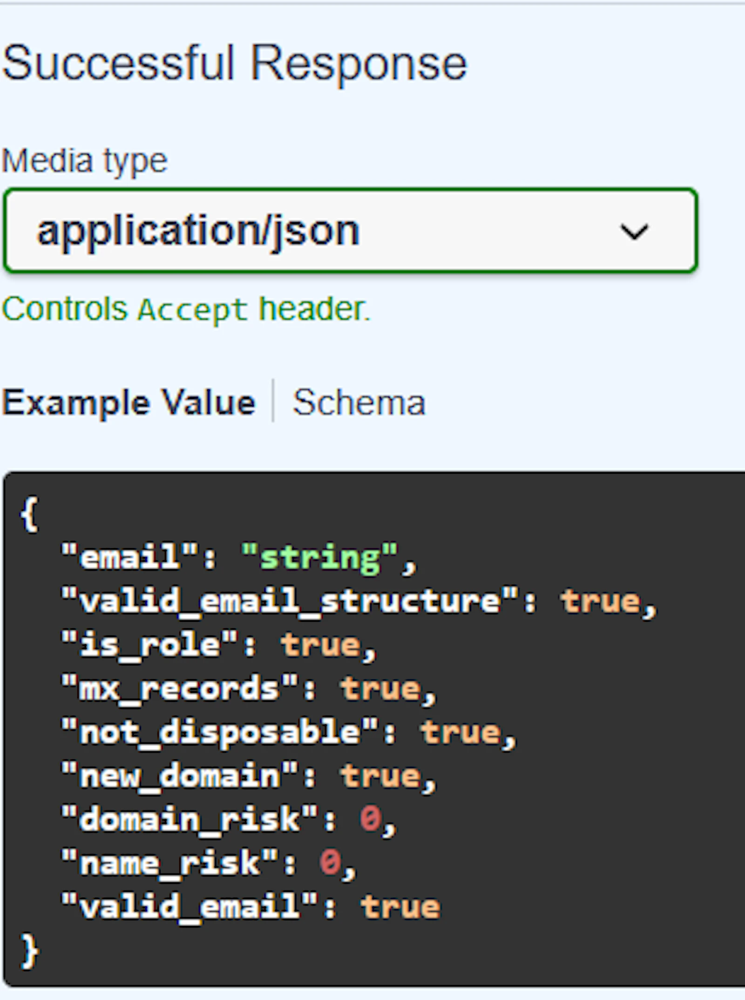Click the "Media type" label
Image resolution: width=745 pixels, height=1000 pixels.
pos(84,161)
